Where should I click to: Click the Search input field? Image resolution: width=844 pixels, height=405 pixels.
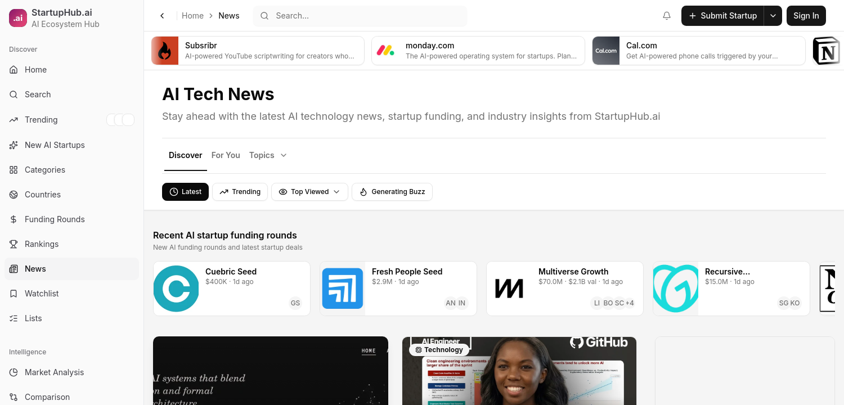[360, 16]
